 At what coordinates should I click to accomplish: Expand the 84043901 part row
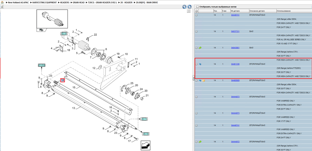coord(196,48)
